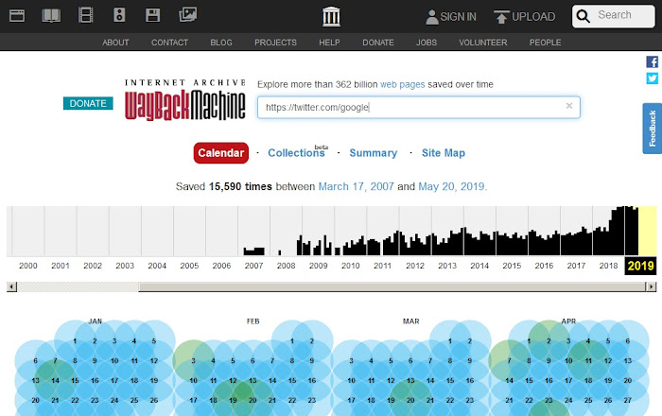
Task: Open April 11 snapshot in calendar
Action: (x=588, y=361)
